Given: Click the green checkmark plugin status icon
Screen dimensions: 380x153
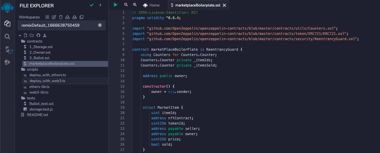Looking at the screenshot, I should [92, 5].
